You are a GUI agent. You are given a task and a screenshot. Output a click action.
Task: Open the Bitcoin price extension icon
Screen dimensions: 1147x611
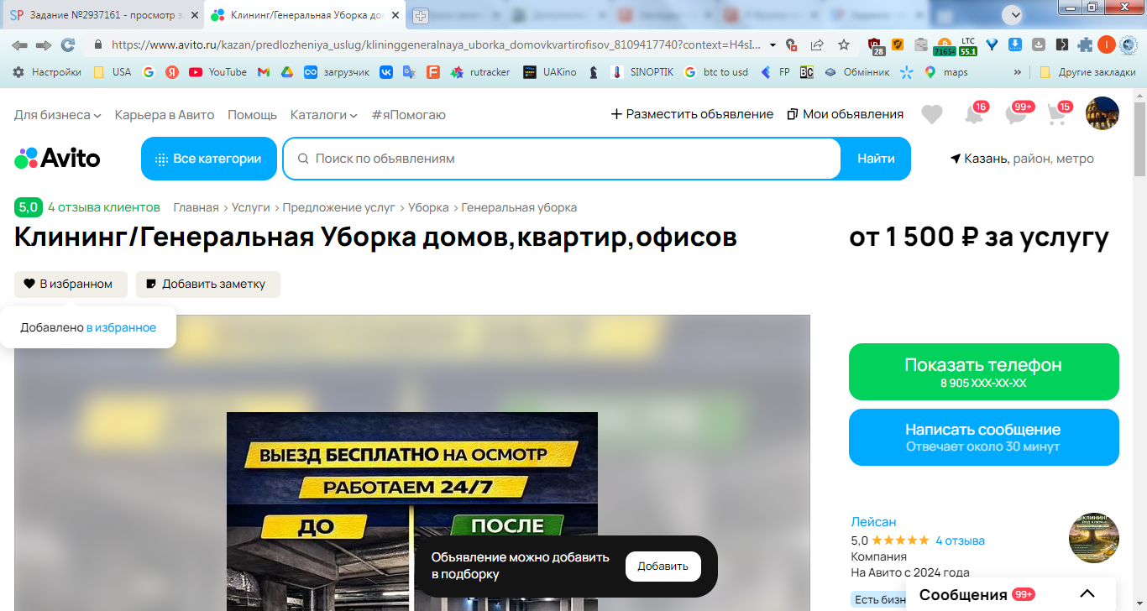(x=945, y=45)
